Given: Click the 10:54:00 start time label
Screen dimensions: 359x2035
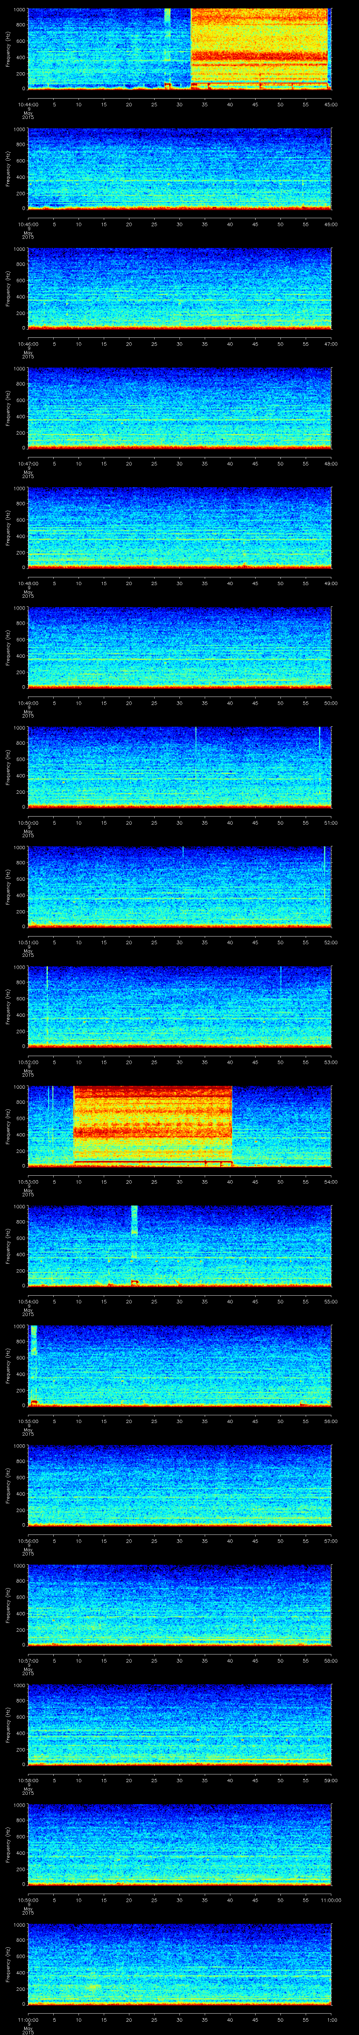Looking at the screenshot, I should pos(28,1301).
